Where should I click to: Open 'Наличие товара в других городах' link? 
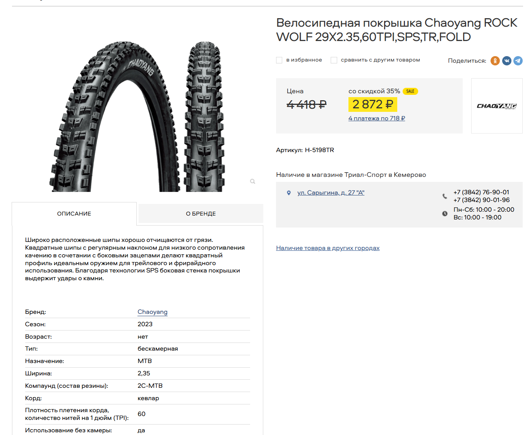328,248
